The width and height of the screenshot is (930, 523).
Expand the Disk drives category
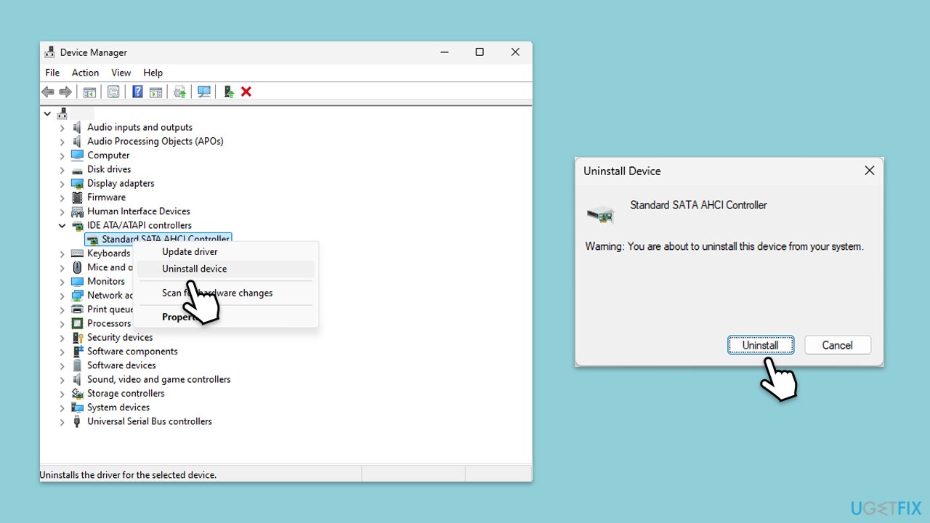[x=62, y=169]
